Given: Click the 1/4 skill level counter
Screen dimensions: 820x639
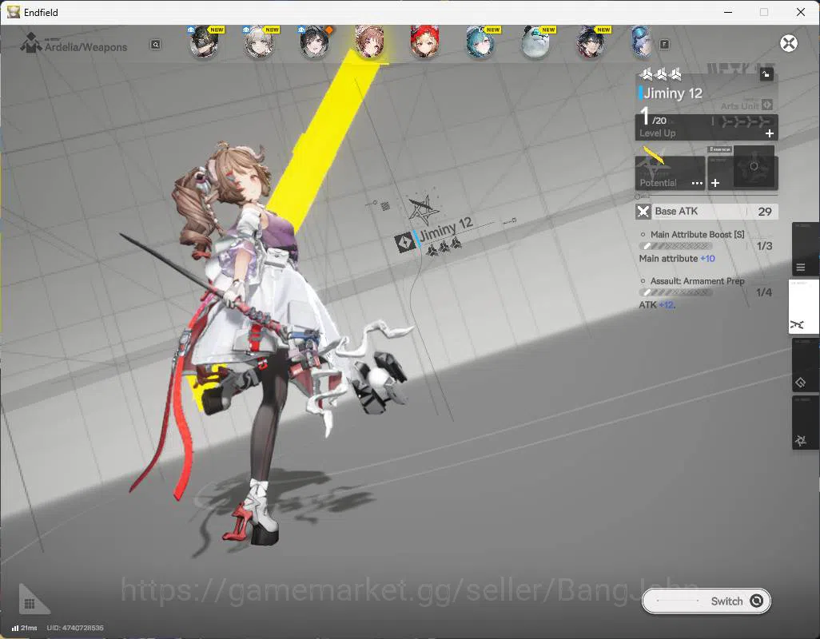Looking at the screenshot, I should 764,292.
